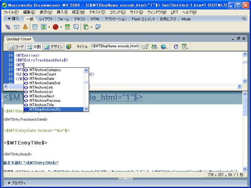The width and height of the screenshot is (251, 188).
Task: Refresh the design view with the circular arrow
Action: tap(176, 47)
